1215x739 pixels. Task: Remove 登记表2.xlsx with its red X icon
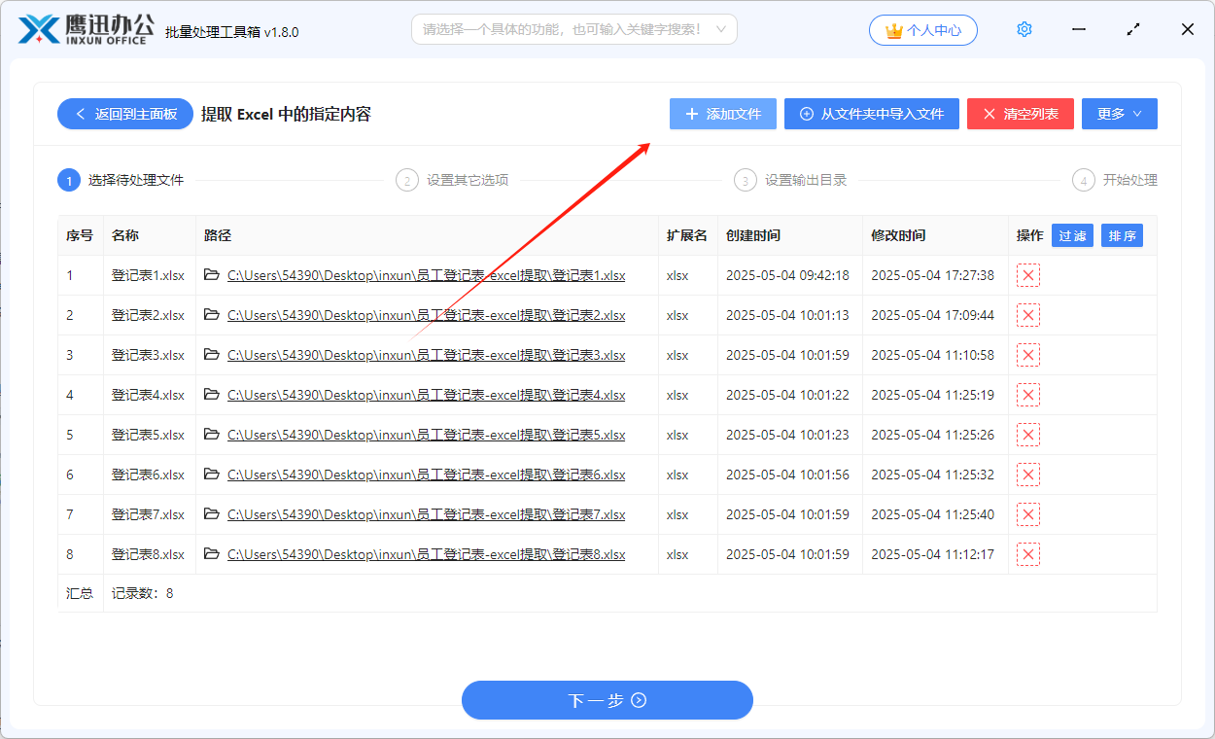click(1028, 315)
